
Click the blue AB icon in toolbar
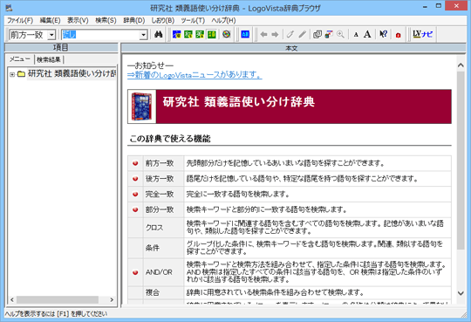[x=245, y=34]
